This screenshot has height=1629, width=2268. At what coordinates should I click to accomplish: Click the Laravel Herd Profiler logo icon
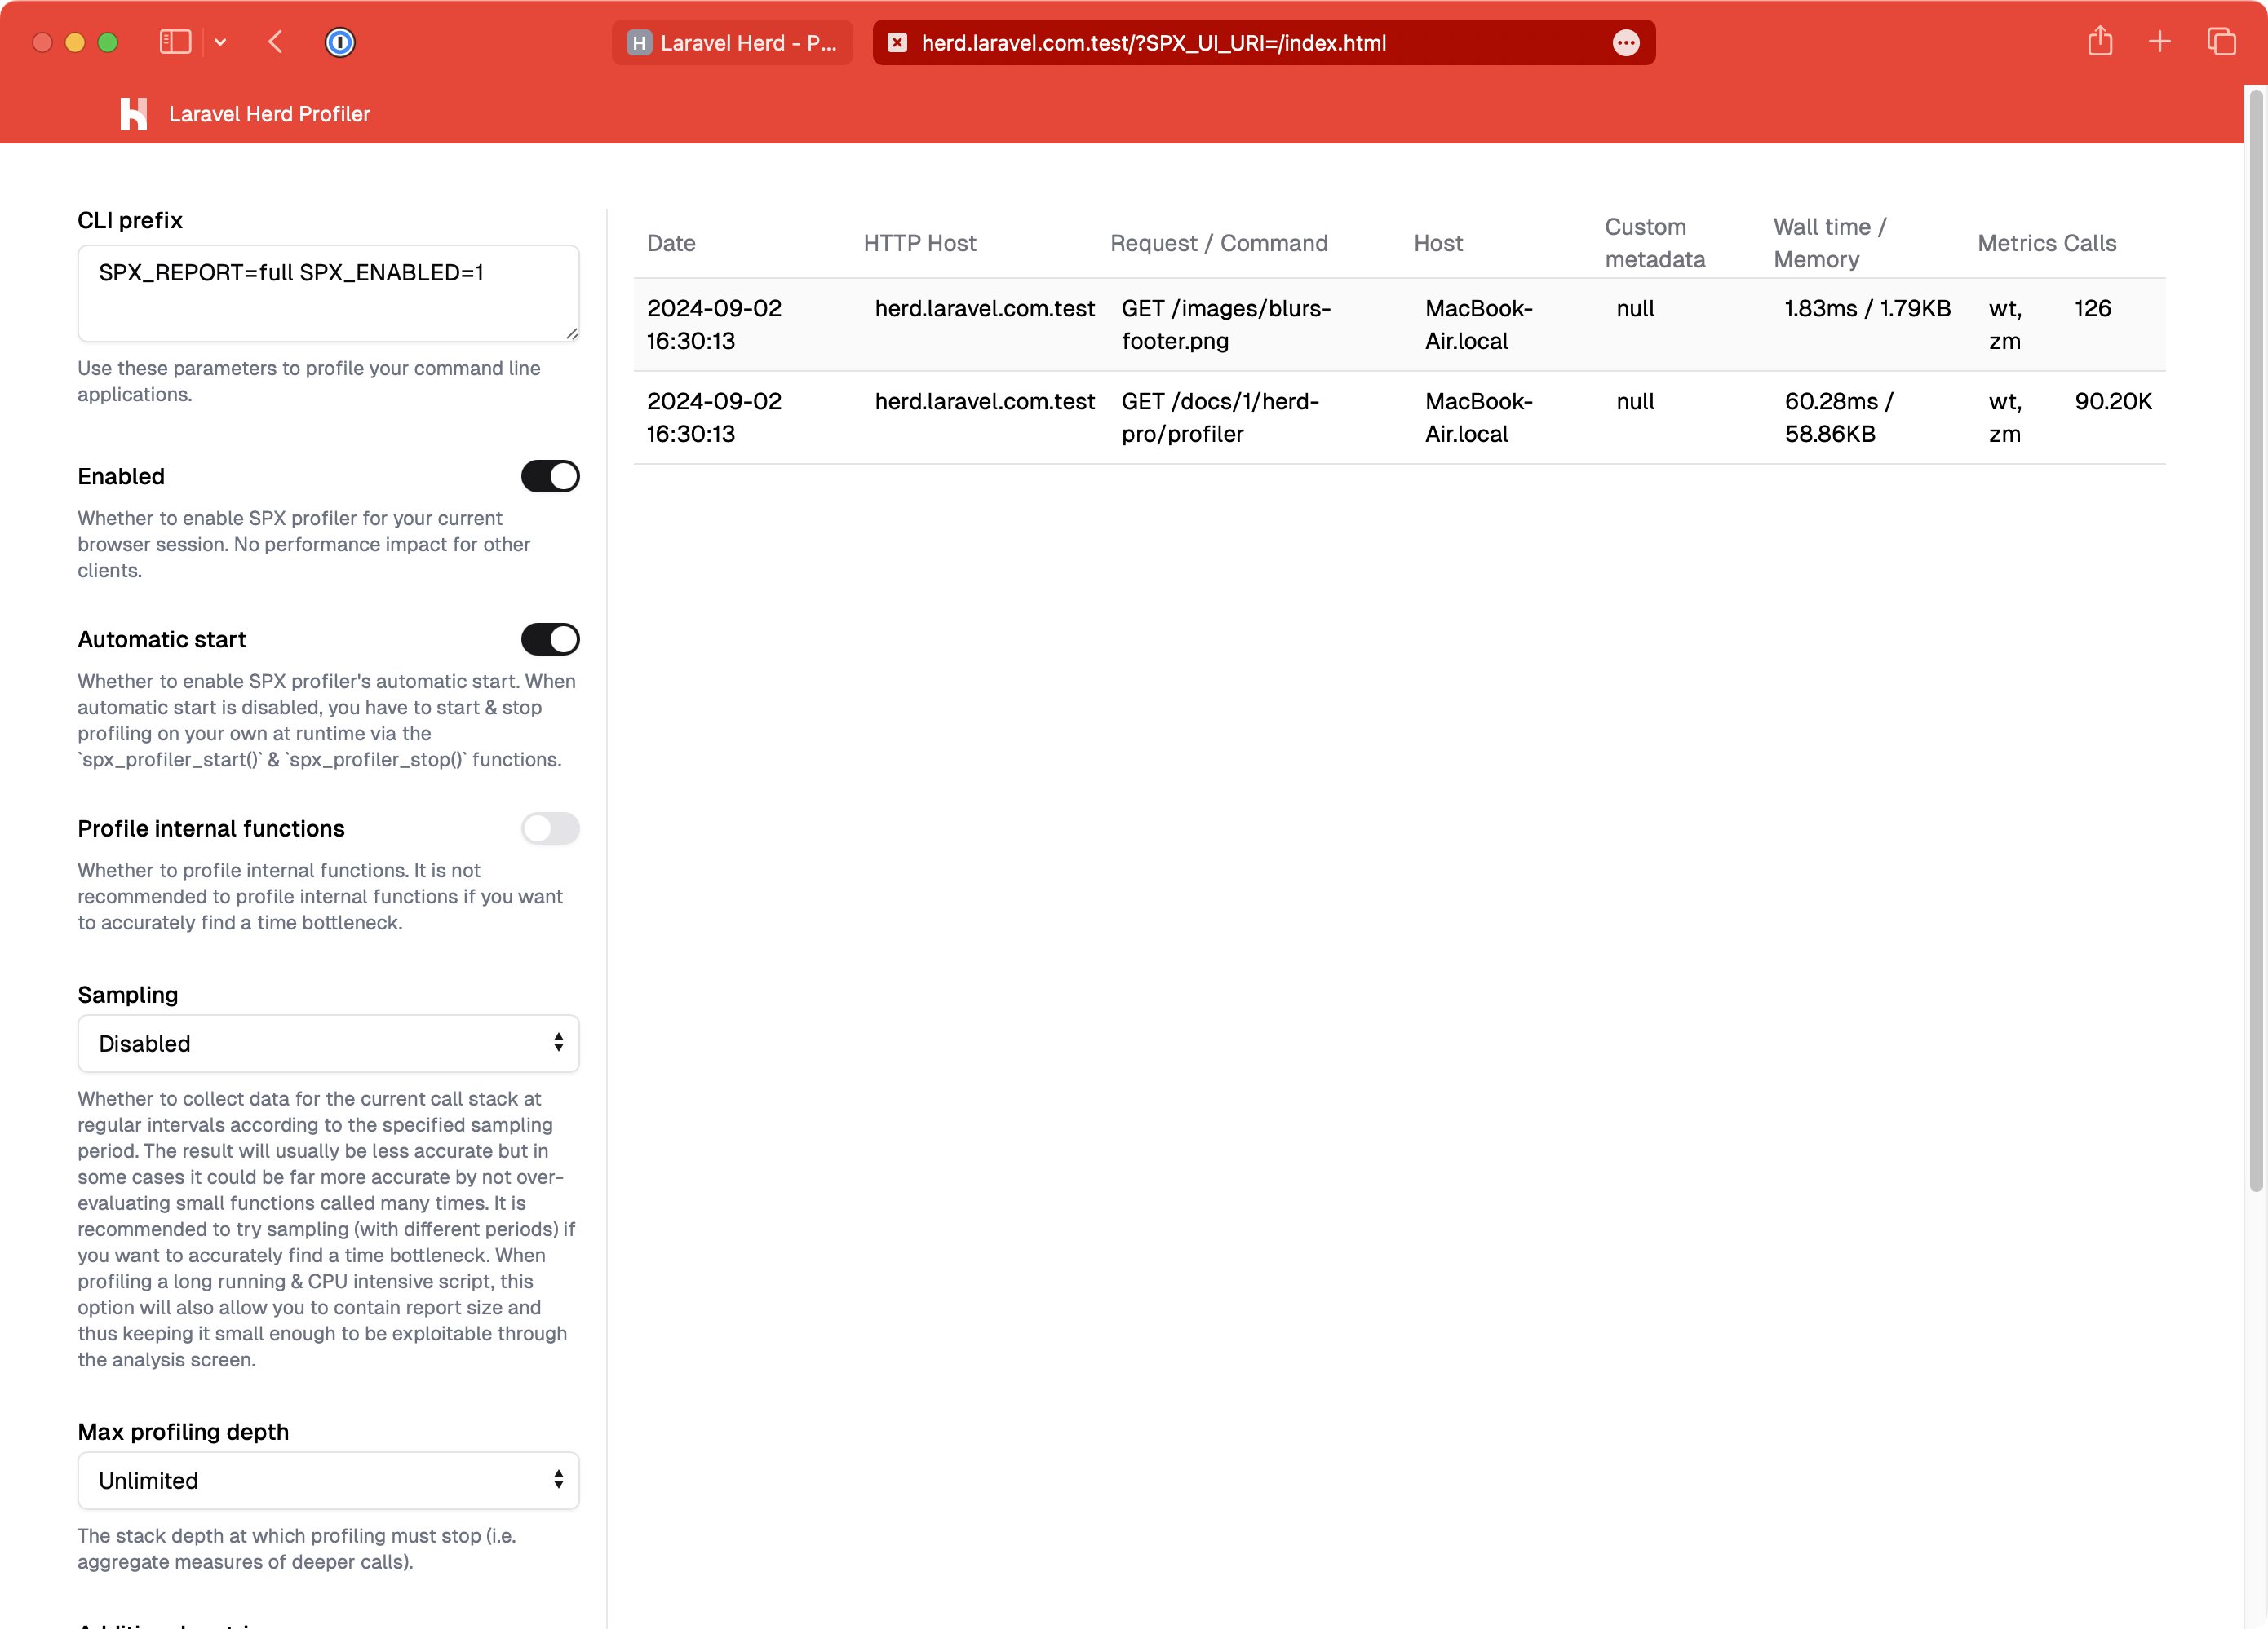click(135, 114)
